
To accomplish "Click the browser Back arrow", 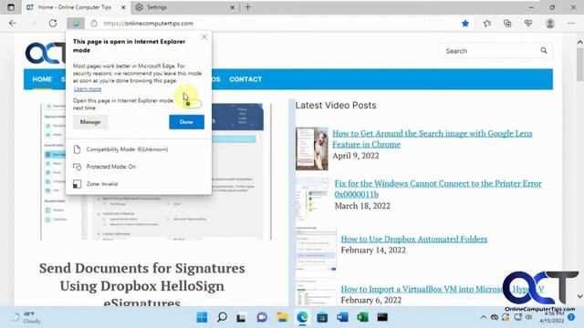I will pyautogui.click(x=13, y=23).
